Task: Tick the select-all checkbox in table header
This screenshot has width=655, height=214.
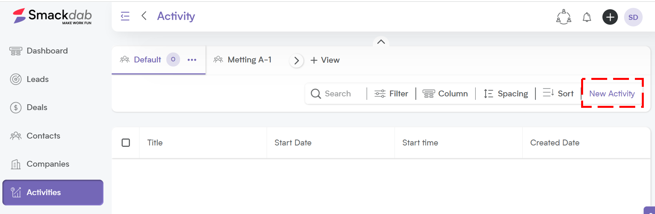Action: [126, 143]
